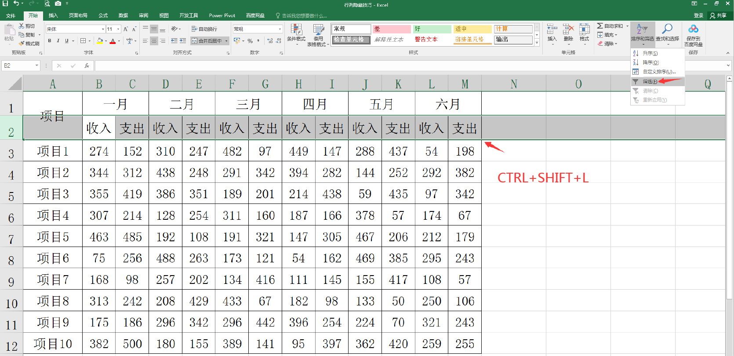The width and height of the screenshot is (734, 356).
Task: Click the decrease decimal icon
Action: tap(279, 41)
